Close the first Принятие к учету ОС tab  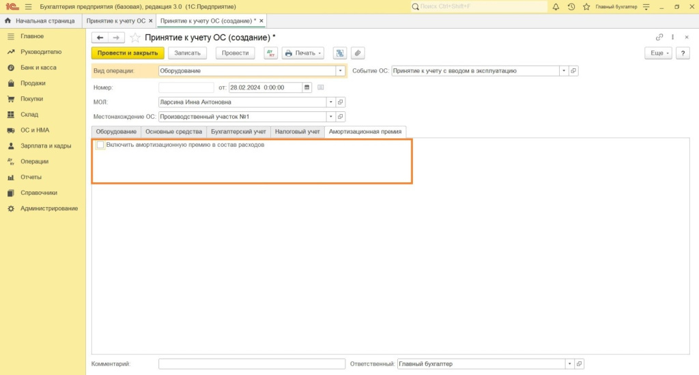[151, 21]
